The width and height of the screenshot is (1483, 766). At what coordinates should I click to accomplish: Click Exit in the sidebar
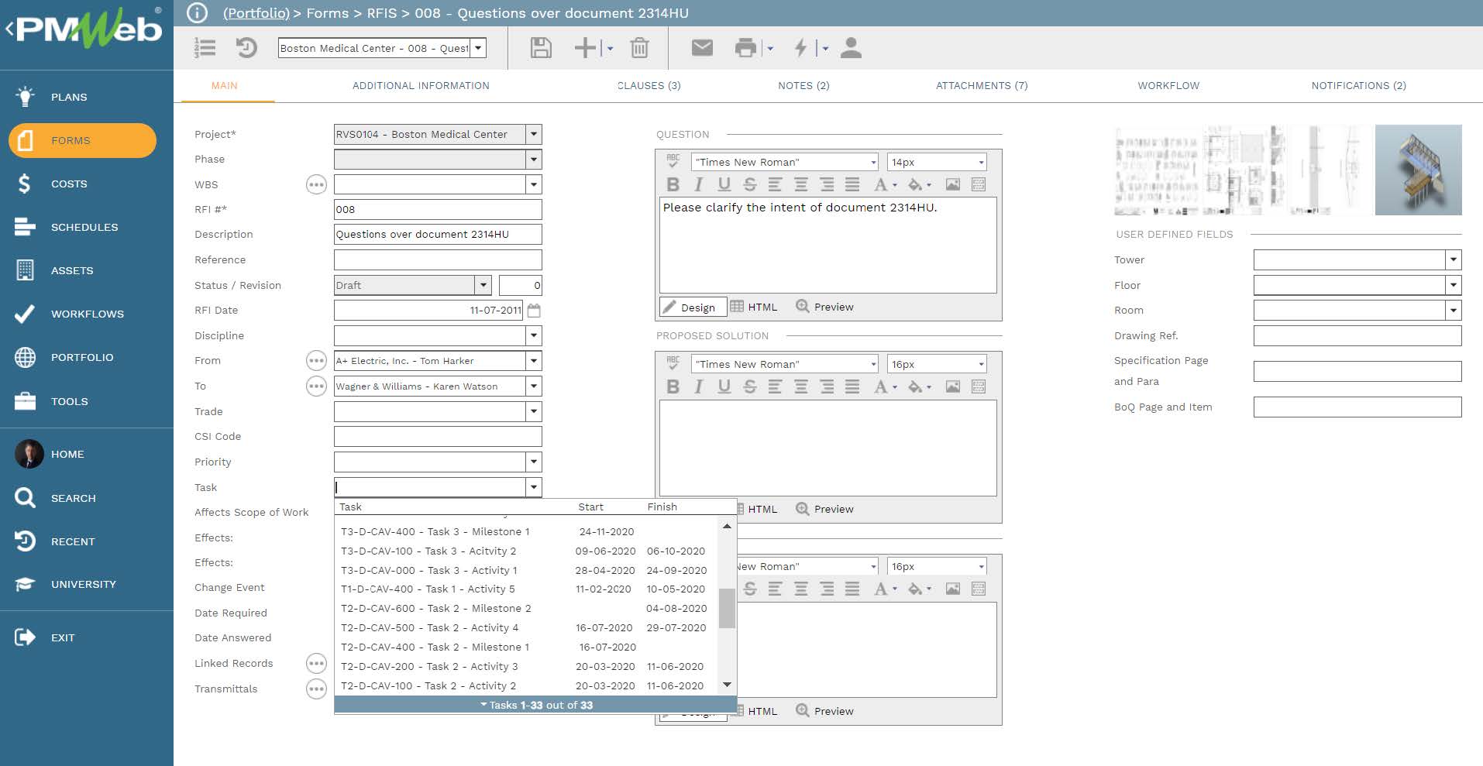(x=63, y=637)
